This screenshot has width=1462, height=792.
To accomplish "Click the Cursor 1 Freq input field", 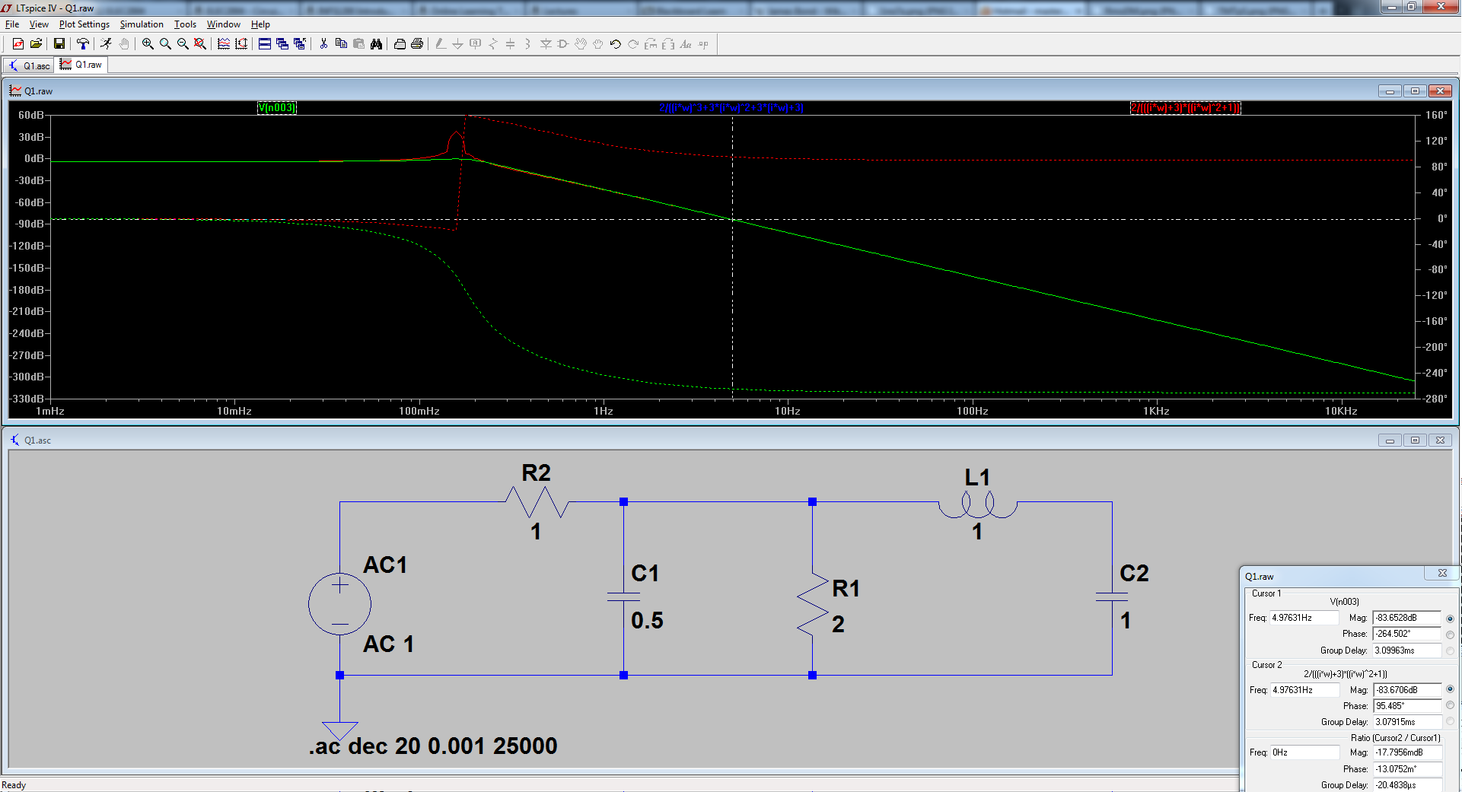I will pyautogui.click(x=1304, y=618).
